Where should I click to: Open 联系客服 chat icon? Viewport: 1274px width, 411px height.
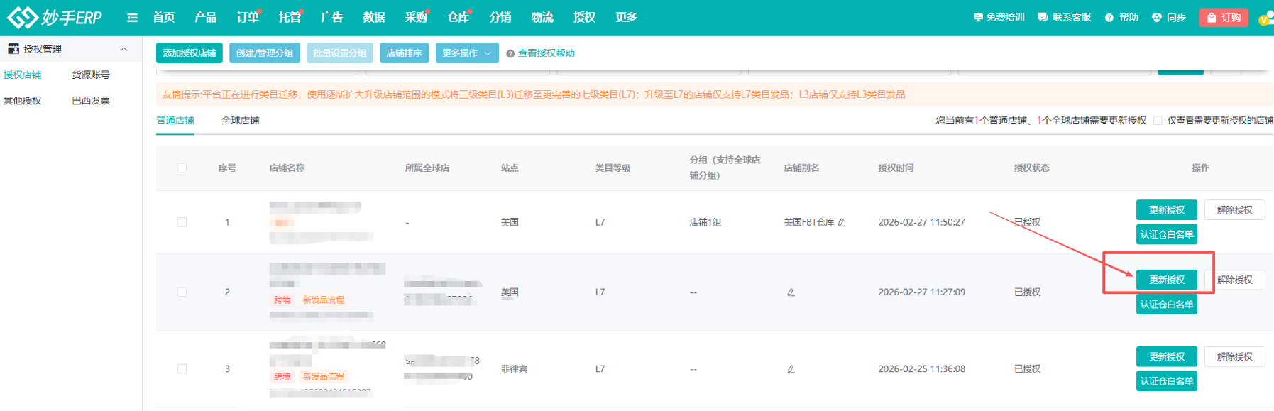coord(1042,18)
